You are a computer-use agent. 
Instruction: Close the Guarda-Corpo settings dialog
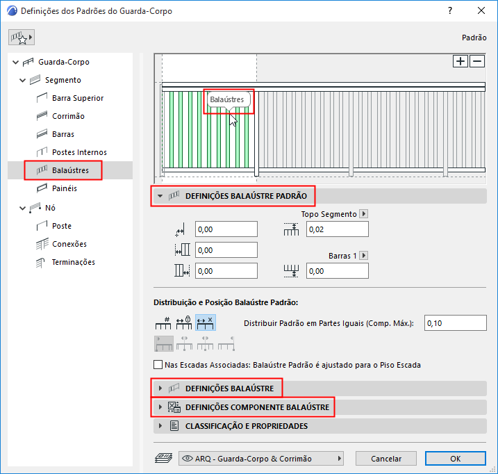pyautogui.click(x=481, y=11)
